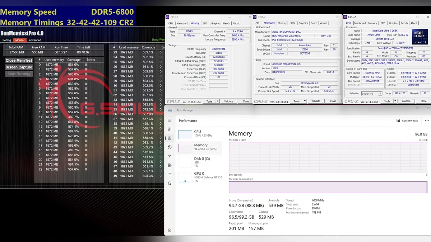Viewport: 431px width, 242px height.
Task: Click Run new task in Task Manager
Action: [x=407, y=120]
